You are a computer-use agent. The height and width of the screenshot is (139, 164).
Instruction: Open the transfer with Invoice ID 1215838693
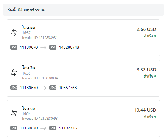pos(83,119)
